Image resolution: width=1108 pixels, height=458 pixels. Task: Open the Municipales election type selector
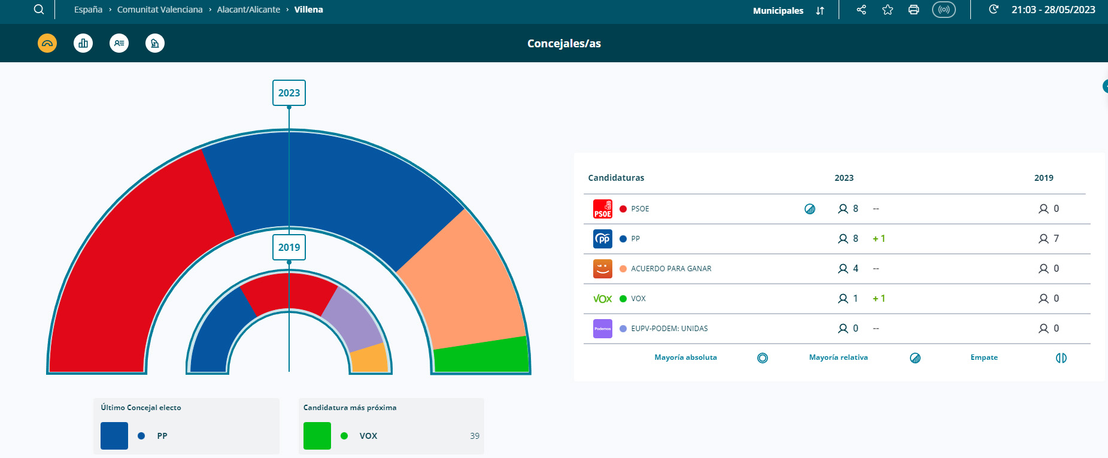tap(788, 11)
